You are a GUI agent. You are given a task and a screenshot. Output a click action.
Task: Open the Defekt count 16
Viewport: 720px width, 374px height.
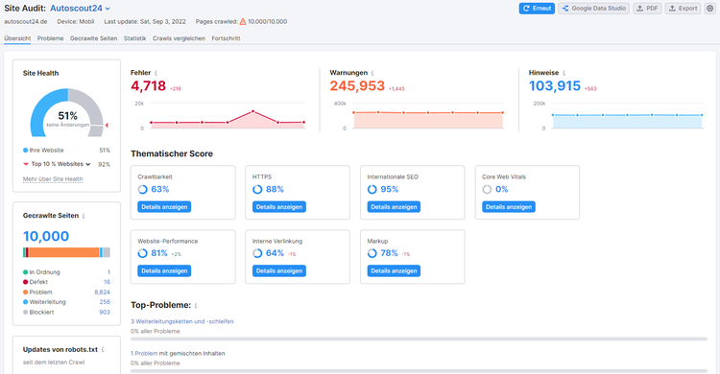point(107,282)
